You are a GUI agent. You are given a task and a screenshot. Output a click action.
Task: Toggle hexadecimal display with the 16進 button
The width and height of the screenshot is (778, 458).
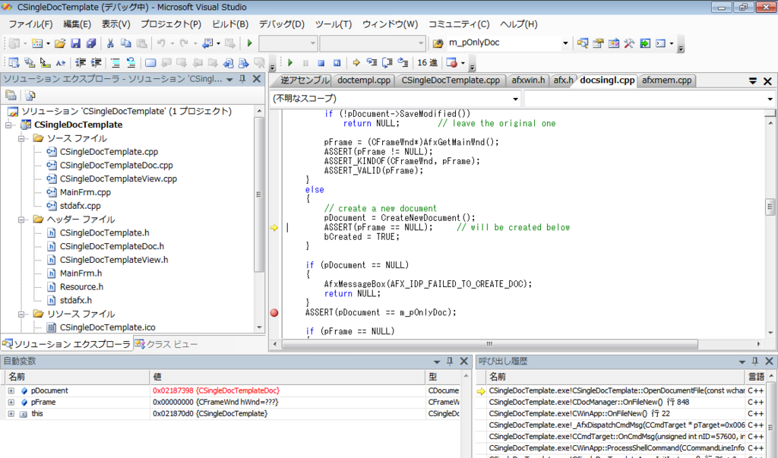[x=427, y=63]
